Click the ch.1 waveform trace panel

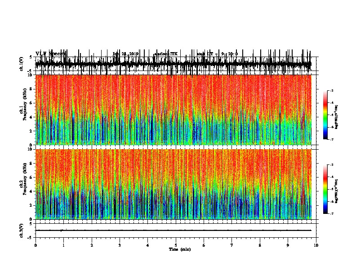[x=176, y=64]
